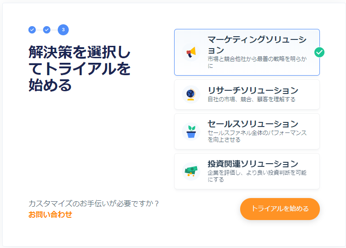
Task: Choose リサーチソリューション option
Action: (253, 90)
